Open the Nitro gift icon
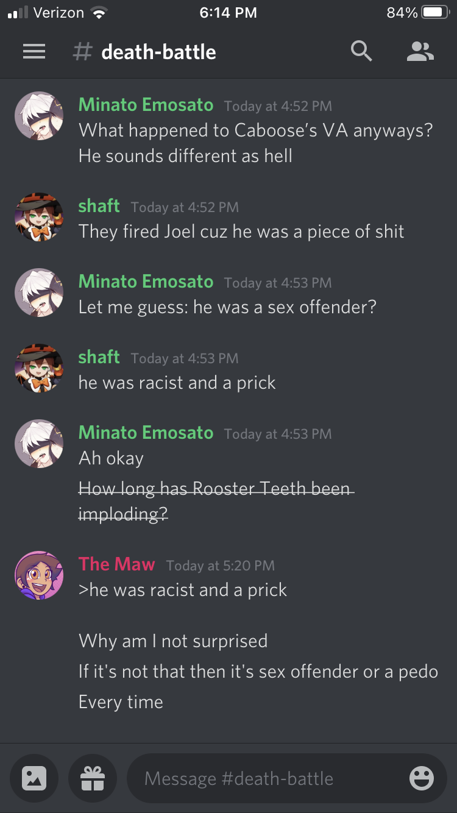Screen dimensions: 457x813 pos(93,778)
